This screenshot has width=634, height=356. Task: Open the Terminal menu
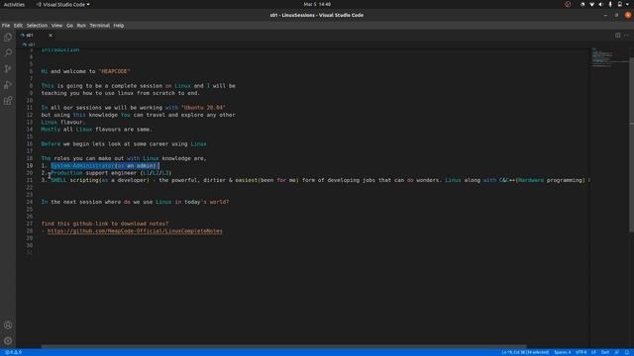pos(99,26)
